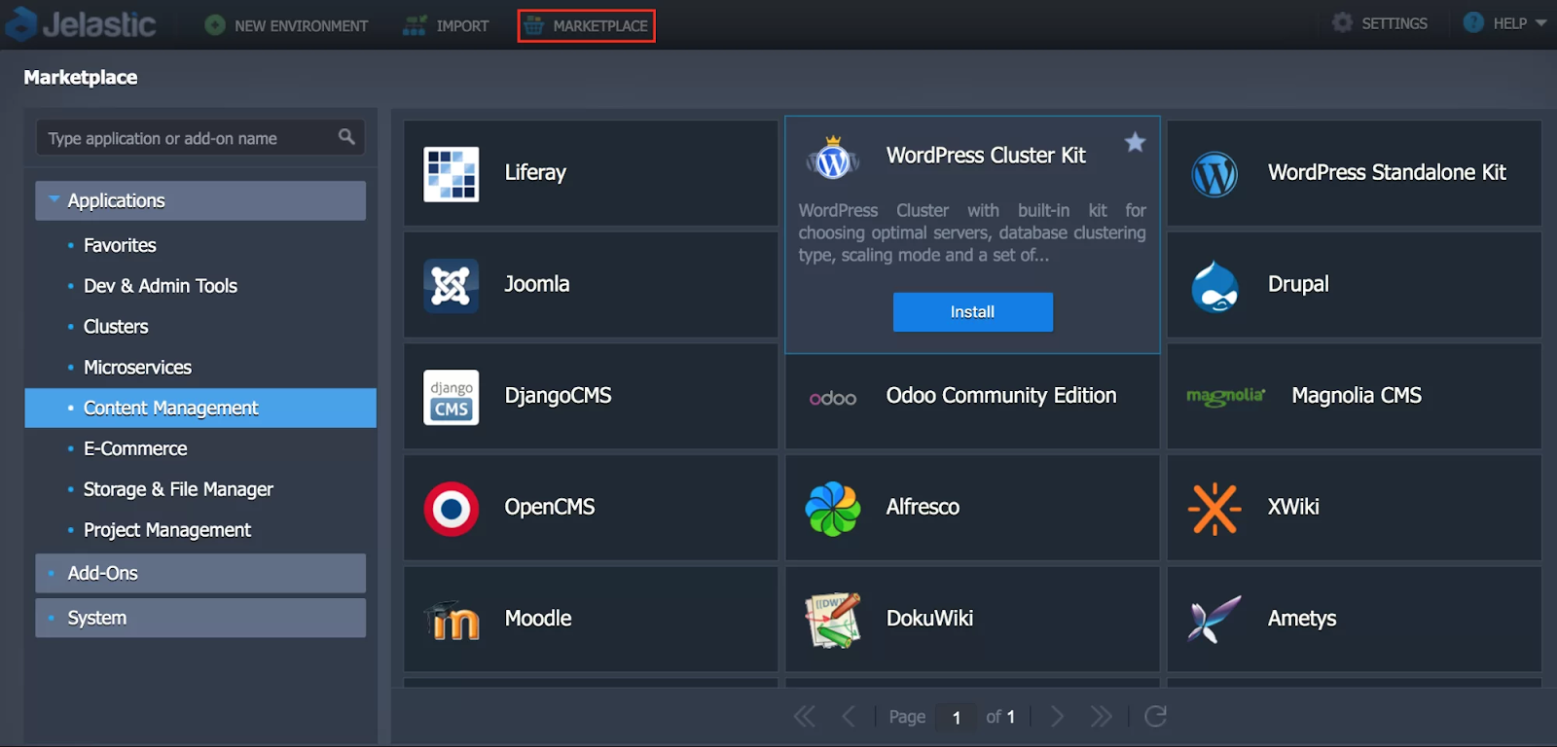Click the DokuWiki app icon
The height and width of the screenshot is (747, 1557).
click(833, 621)
